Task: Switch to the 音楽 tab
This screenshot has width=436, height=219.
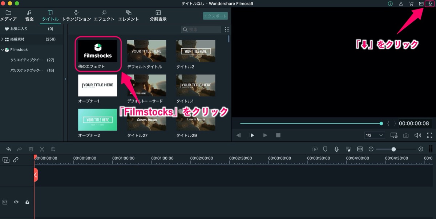Action: (29, 16)
